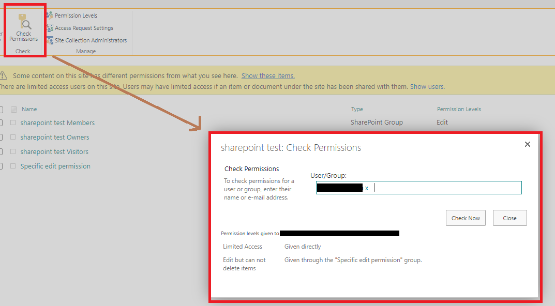Viewport: 555px width, 306px height.
Task: Click the Edit but can not delete items text
Action: click(244, 264)
